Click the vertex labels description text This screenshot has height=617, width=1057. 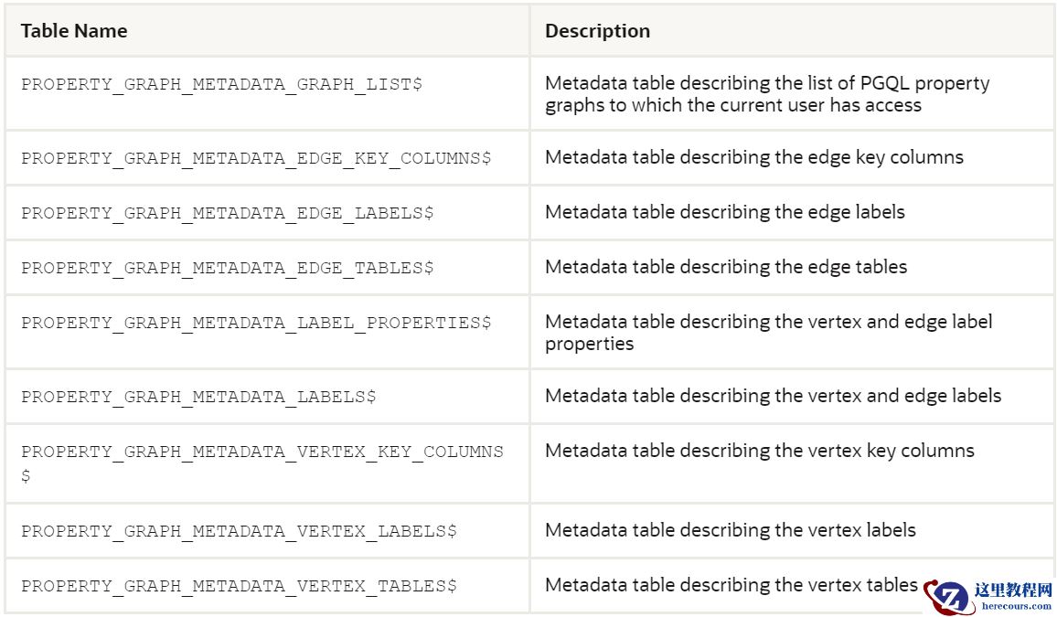pyautogui.click(x=730, y=530)
